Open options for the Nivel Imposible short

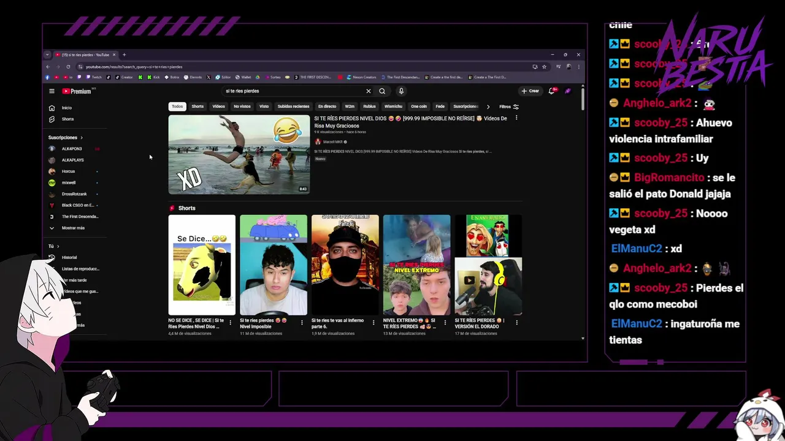click(302, 322)
